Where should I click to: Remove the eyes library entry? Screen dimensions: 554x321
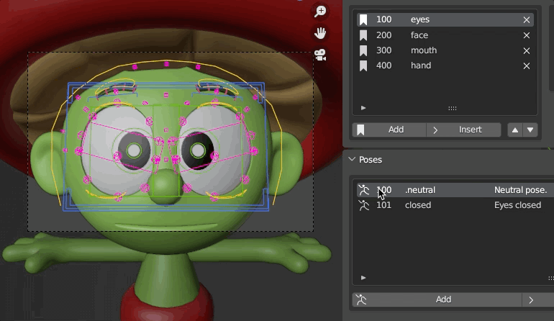click(527, 20)
